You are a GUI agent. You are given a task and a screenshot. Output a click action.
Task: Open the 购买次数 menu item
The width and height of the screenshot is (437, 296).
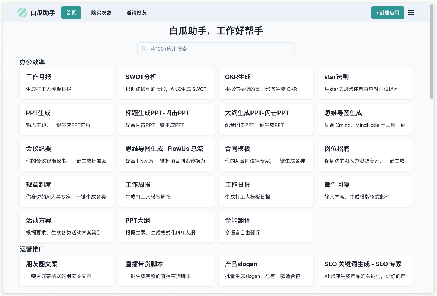pos(101,13)
